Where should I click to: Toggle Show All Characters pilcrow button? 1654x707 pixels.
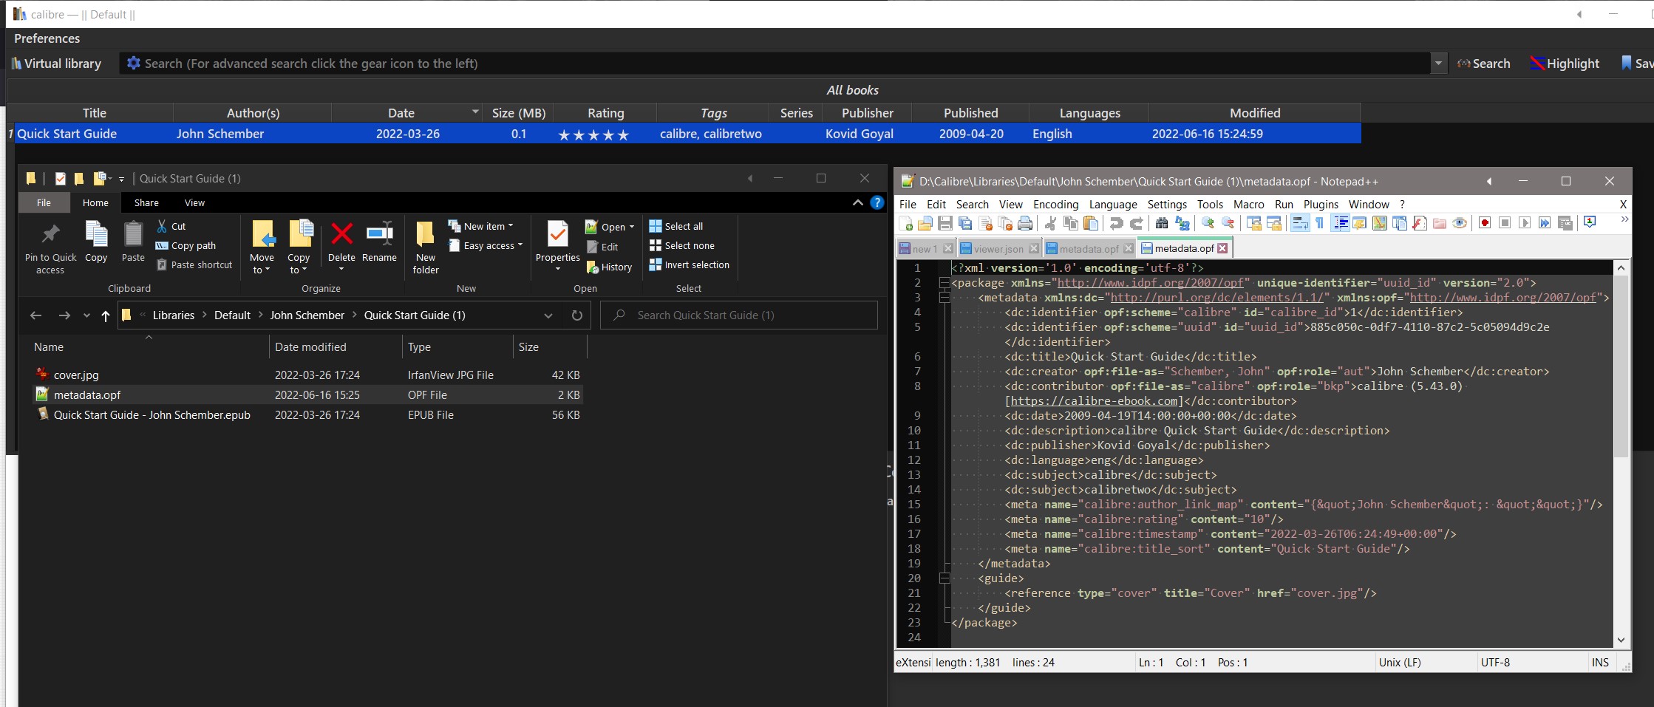[x=1320, y=223]
